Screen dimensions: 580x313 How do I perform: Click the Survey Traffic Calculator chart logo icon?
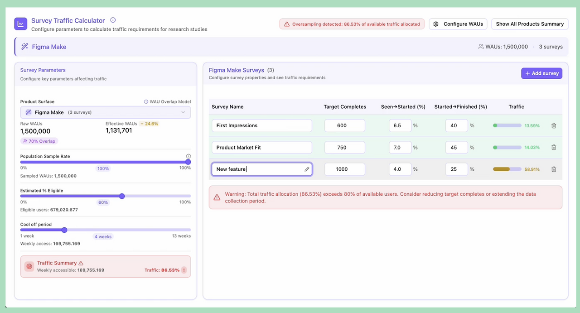[x=21, y=24]
